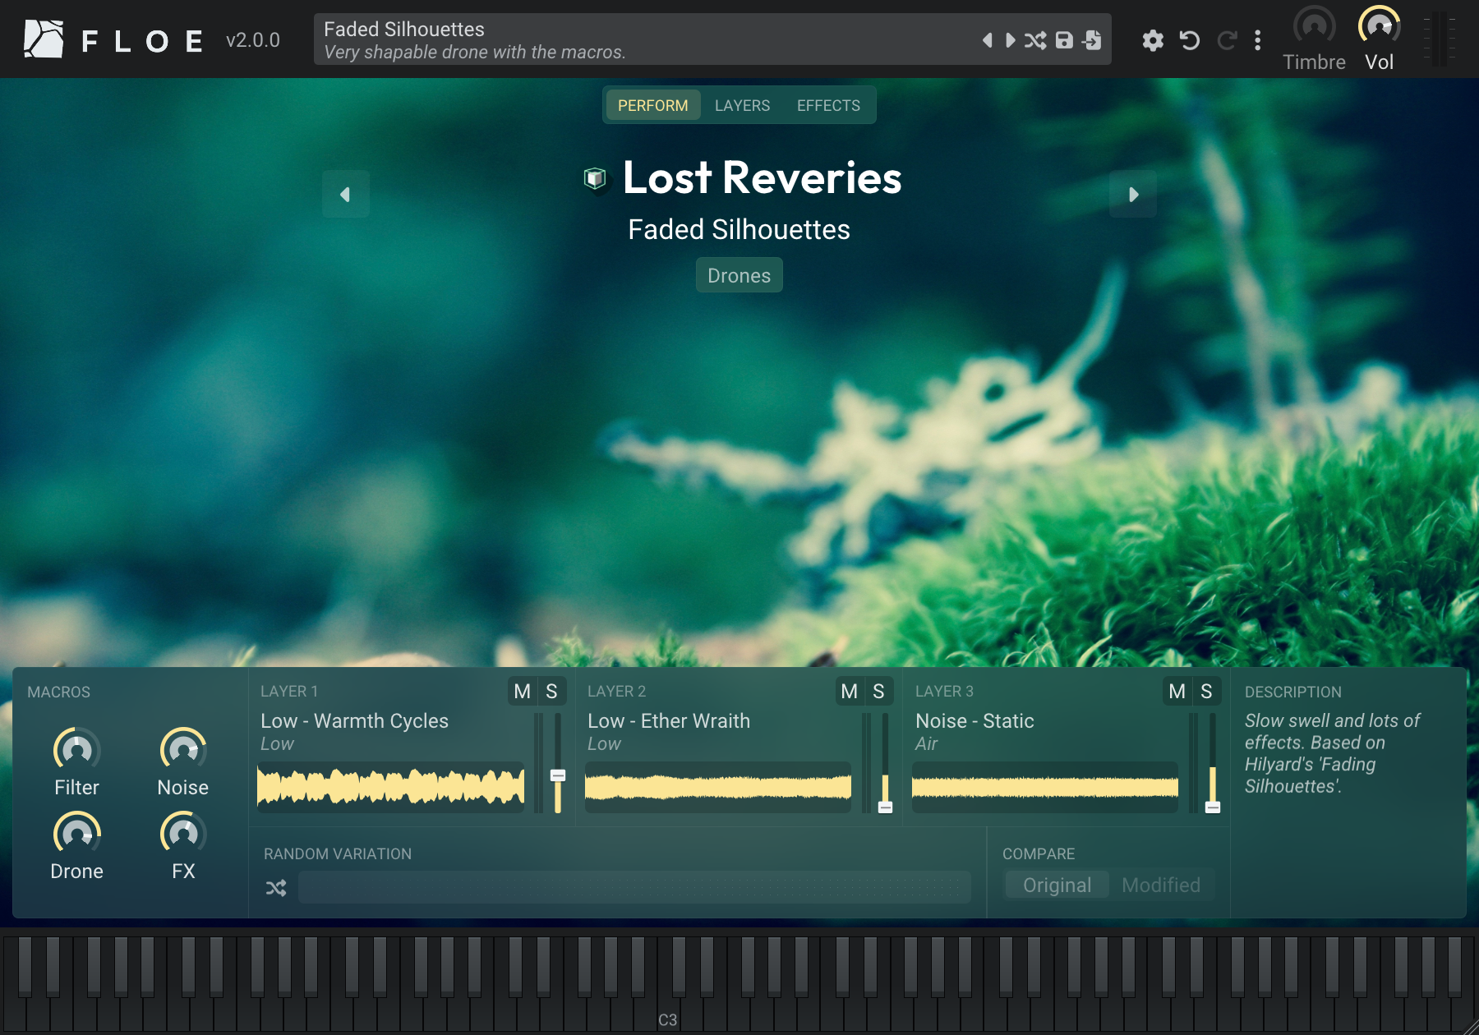Load a random preset with shuffle icon

[x=1035, y=40]
